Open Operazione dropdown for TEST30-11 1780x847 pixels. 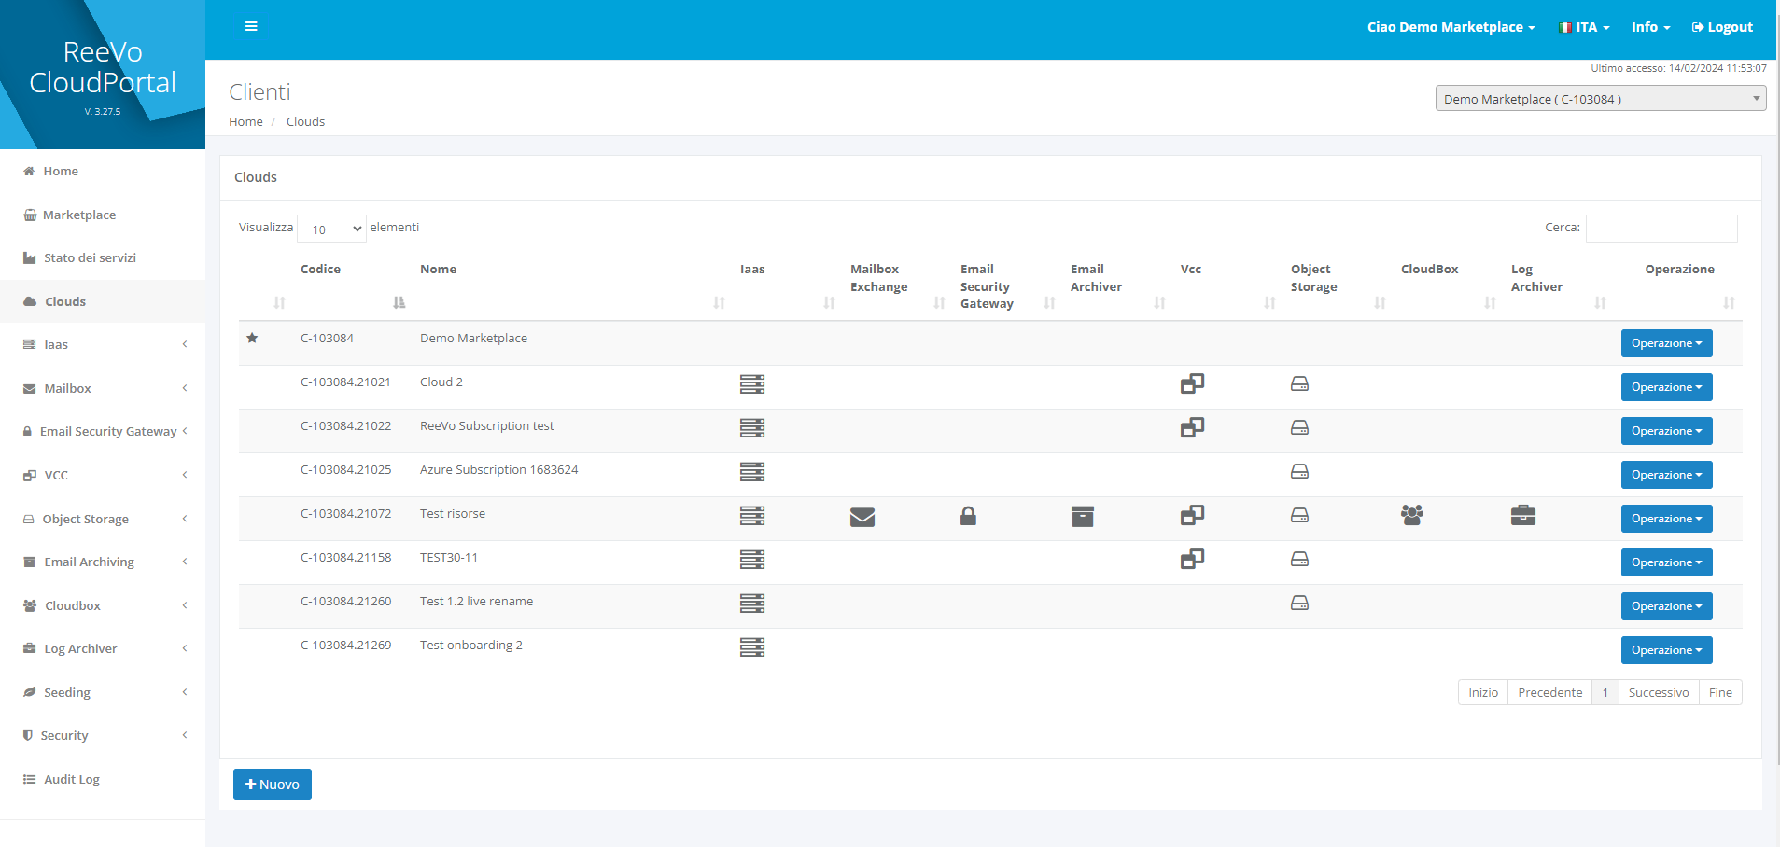coord(1666,562)
